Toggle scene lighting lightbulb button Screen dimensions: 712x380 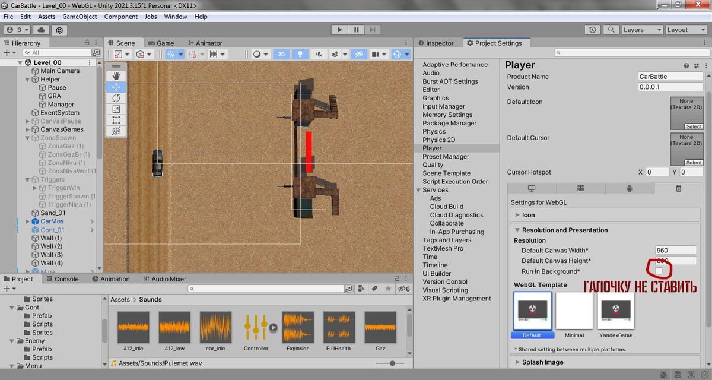click(x=300, y=54)
